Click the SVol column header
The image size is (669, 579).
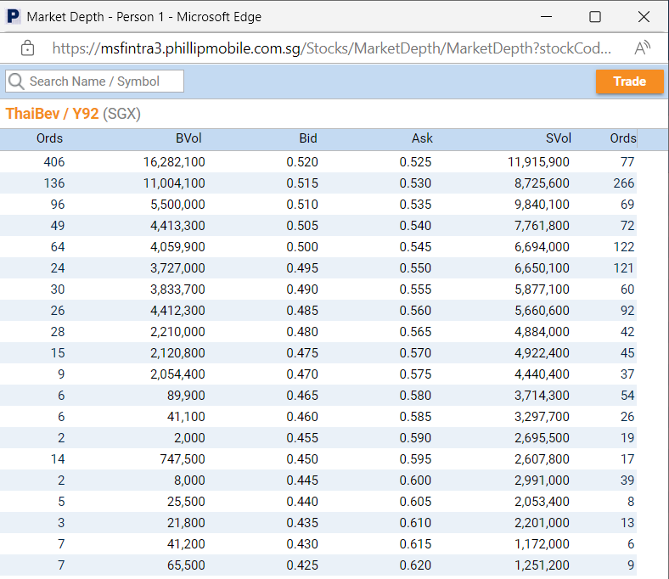click(559, 138)
